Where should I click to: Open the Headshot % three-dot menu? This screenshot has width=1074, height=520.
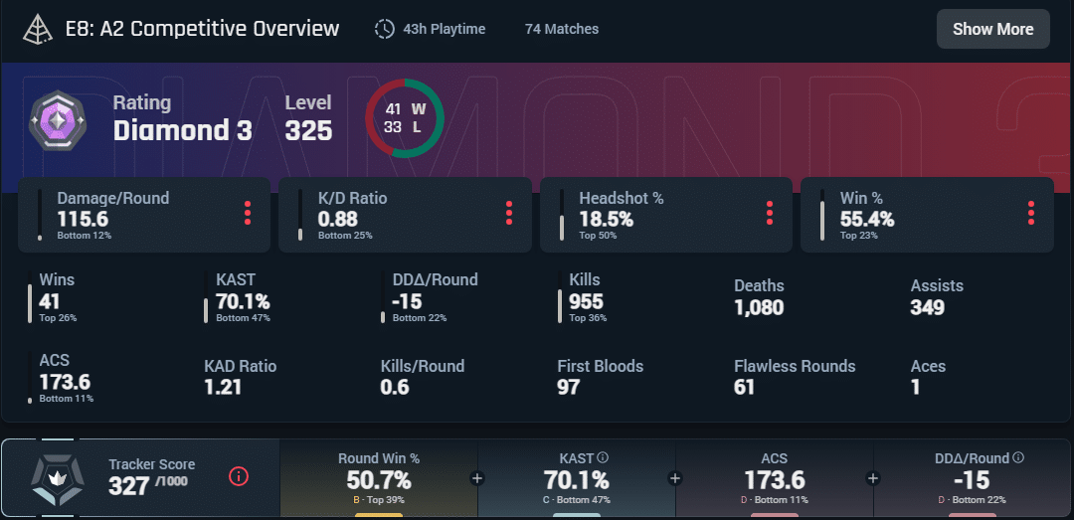click(x=770, y=213)
